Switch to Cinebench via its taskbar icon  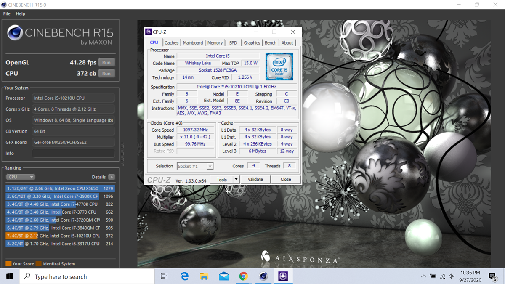click(x=263, y=276)
